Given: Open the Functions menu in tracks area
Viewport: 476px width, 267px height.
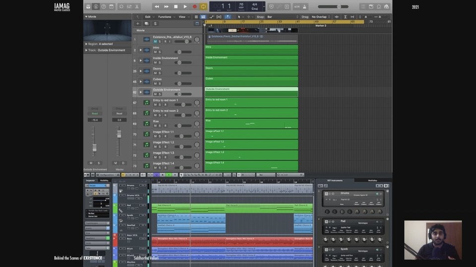Looking at the screenshot, I should (166, 17).
